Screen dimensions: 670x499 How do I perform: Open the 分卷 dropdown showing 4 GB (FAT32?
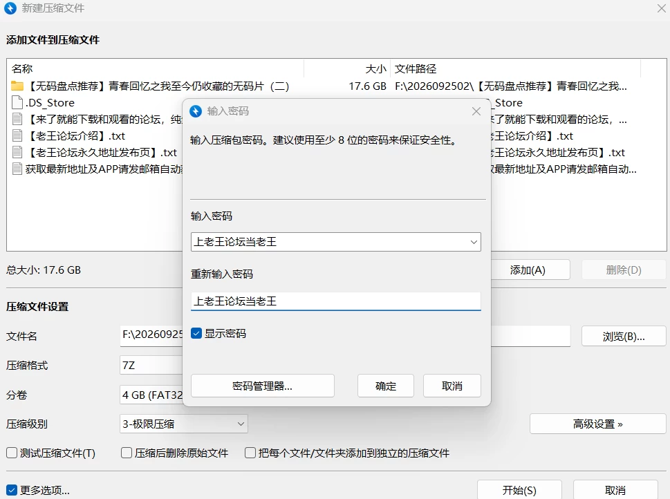coord(151,395)
